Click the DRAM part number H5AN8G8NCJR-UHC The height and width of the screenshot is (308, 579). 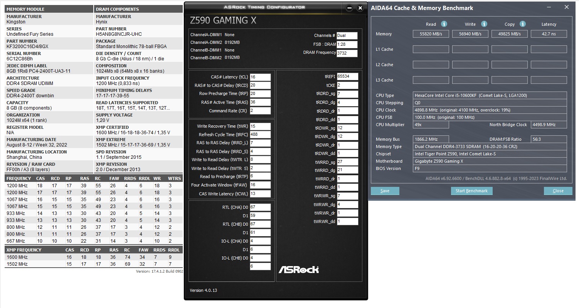click(x=119, y=34)
